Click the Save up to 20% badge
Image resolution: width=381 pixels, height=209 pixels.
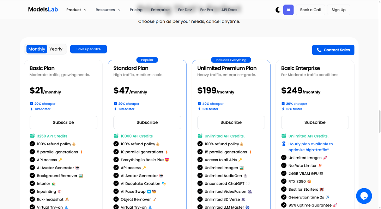click(89, 49)
